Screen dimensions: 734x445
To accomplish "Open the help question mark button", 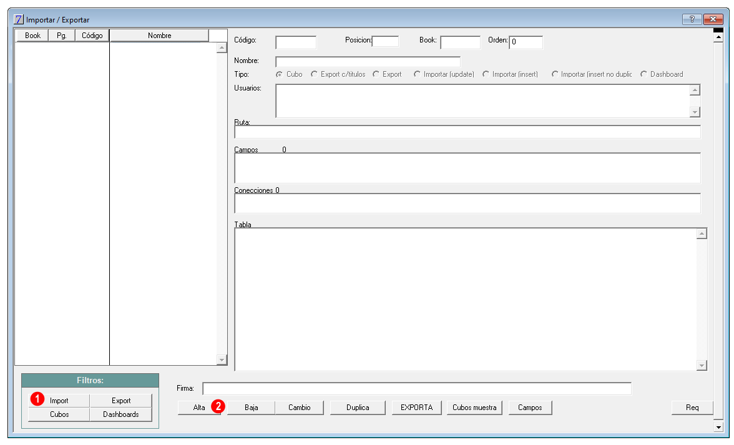I will (692, 19).
